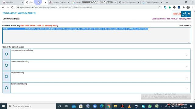The width and height of the screenshot is (195, 109).
Task: Click inside the question text area
Action: pos(97,35)
